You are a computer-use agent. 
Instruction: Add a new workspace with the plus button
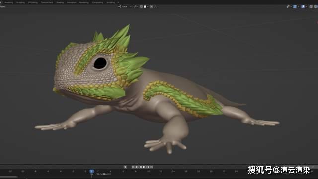tap(118, 2)
